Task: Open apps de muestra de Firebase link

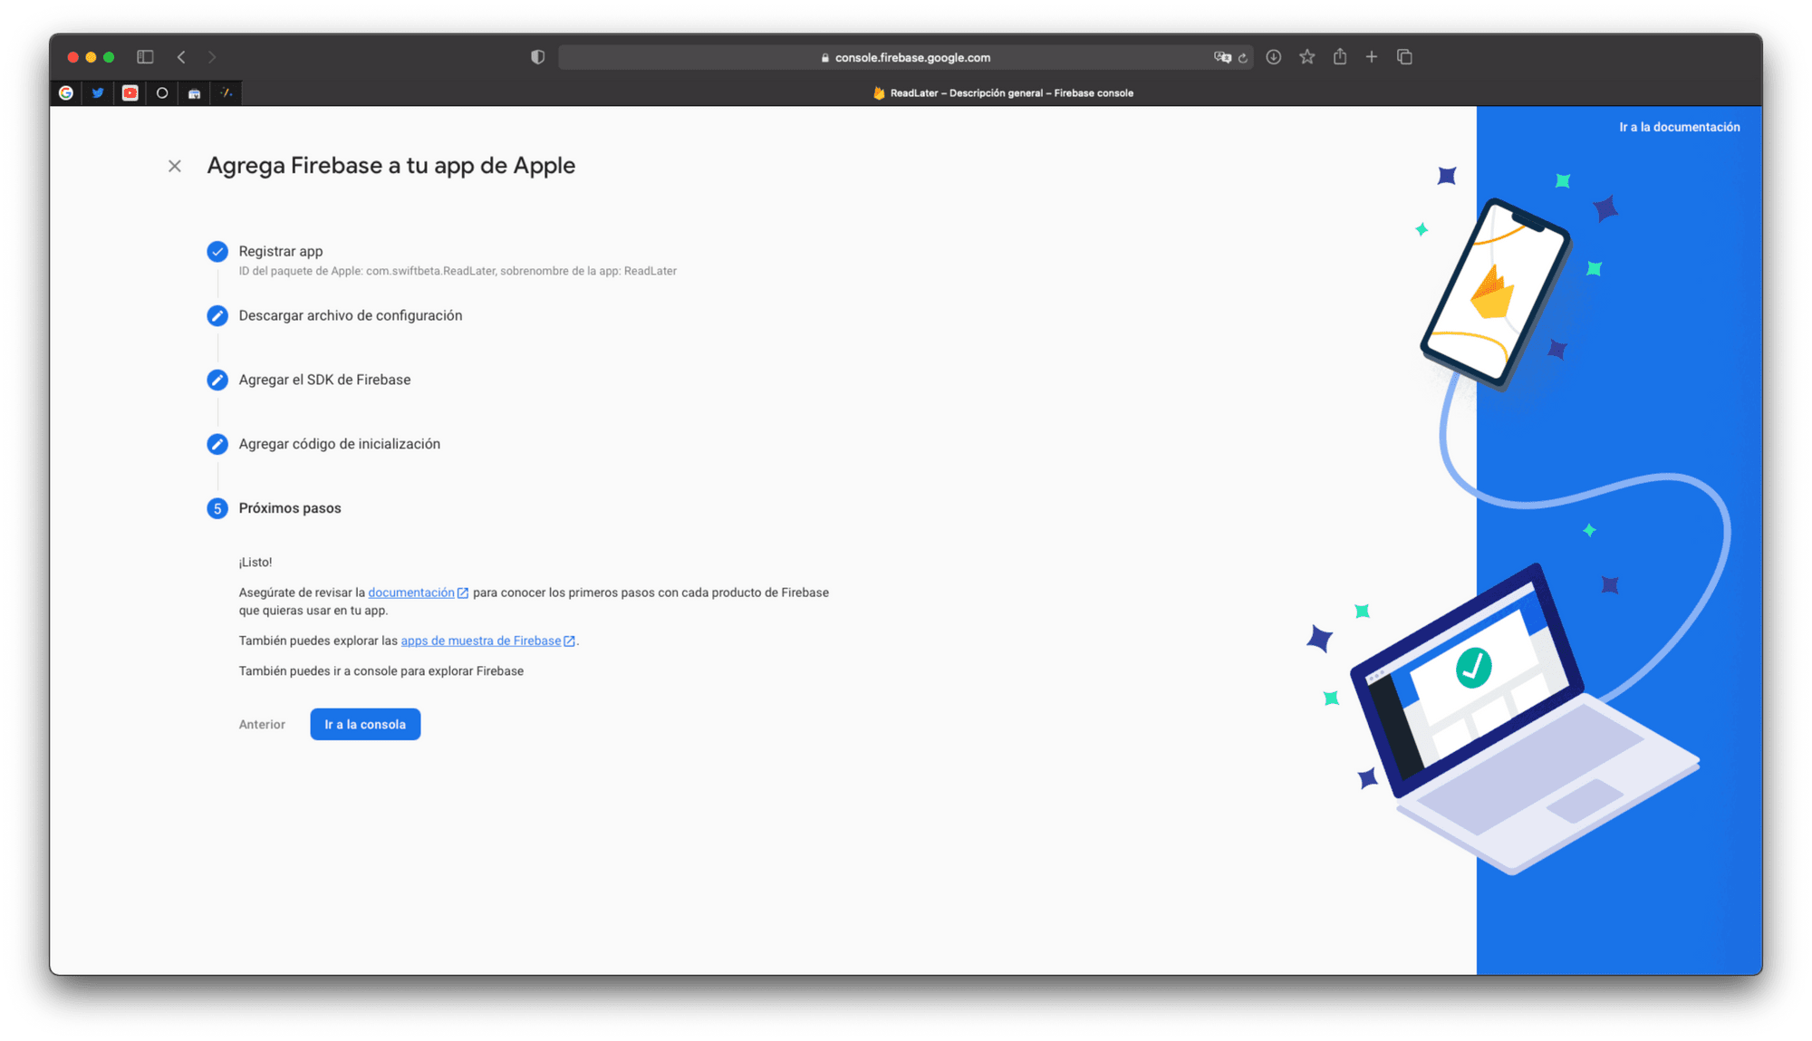Action: (x=481, y=641)
